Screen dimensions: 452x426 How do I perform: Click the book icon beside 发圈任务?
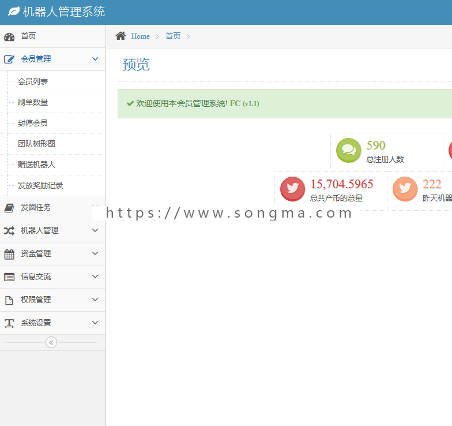(x=9, y=208)
